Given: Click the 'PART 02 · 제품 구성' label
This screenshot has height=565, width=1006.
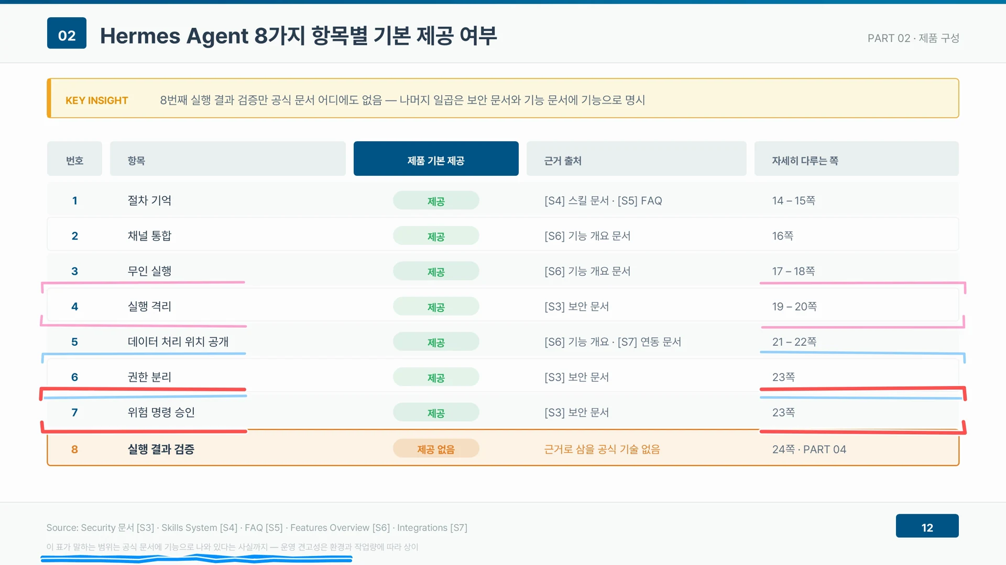Looking at the screenshot, I should [x=913, y=38].
